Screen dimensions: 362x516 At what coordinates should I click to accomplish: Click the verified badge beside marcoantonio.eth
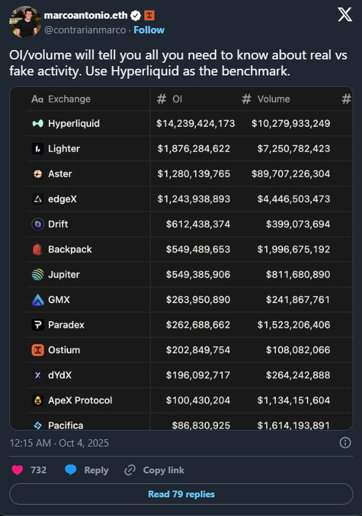pyautogui.click(x=135, y=15)
